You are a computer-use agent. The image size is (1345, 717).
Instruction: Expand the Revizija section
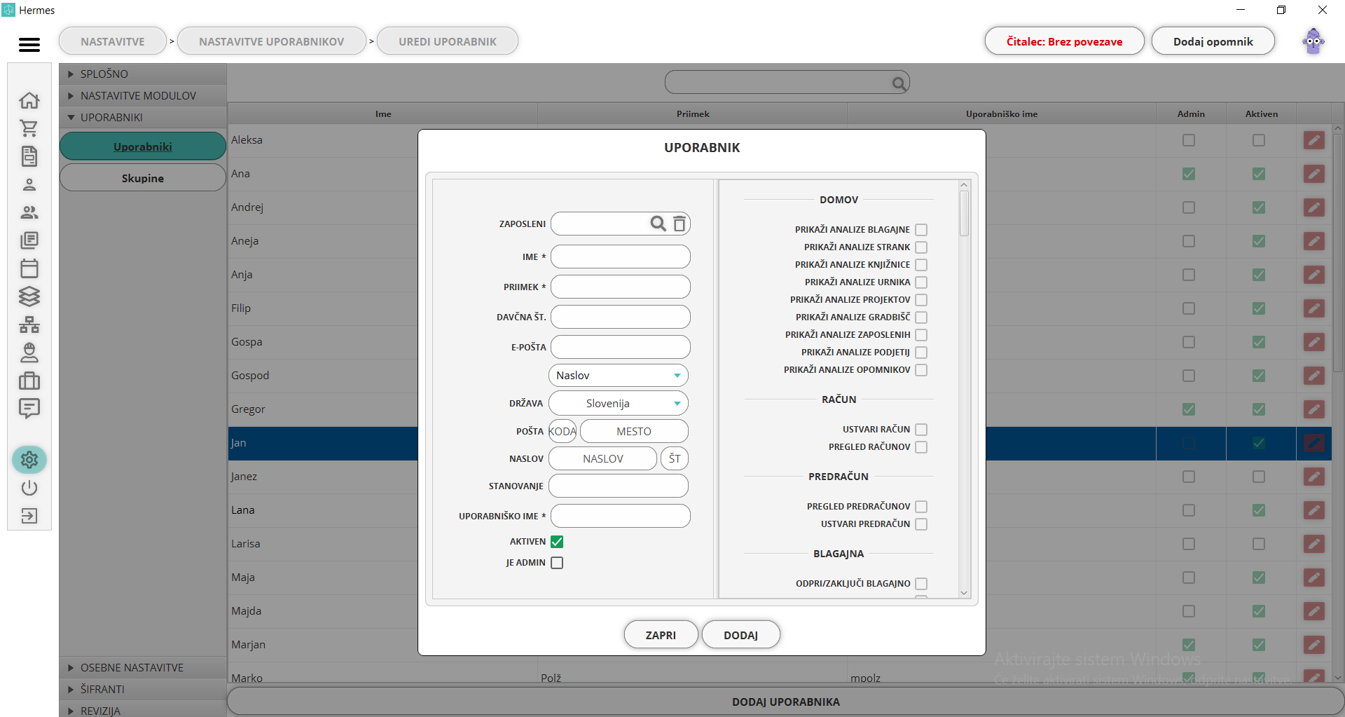click(143, 709)
